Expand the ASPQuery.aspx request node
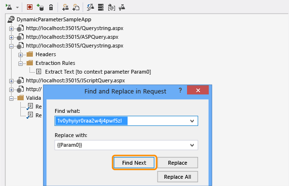The image size is (289, 186). click(x=11, y=37)
